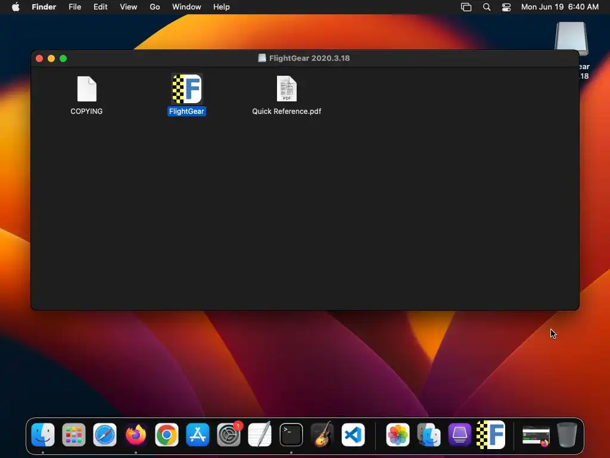Minimize the FlightGear 2020.3.18 window
Viewport: 610px width, 458px height.
(51, 58)
